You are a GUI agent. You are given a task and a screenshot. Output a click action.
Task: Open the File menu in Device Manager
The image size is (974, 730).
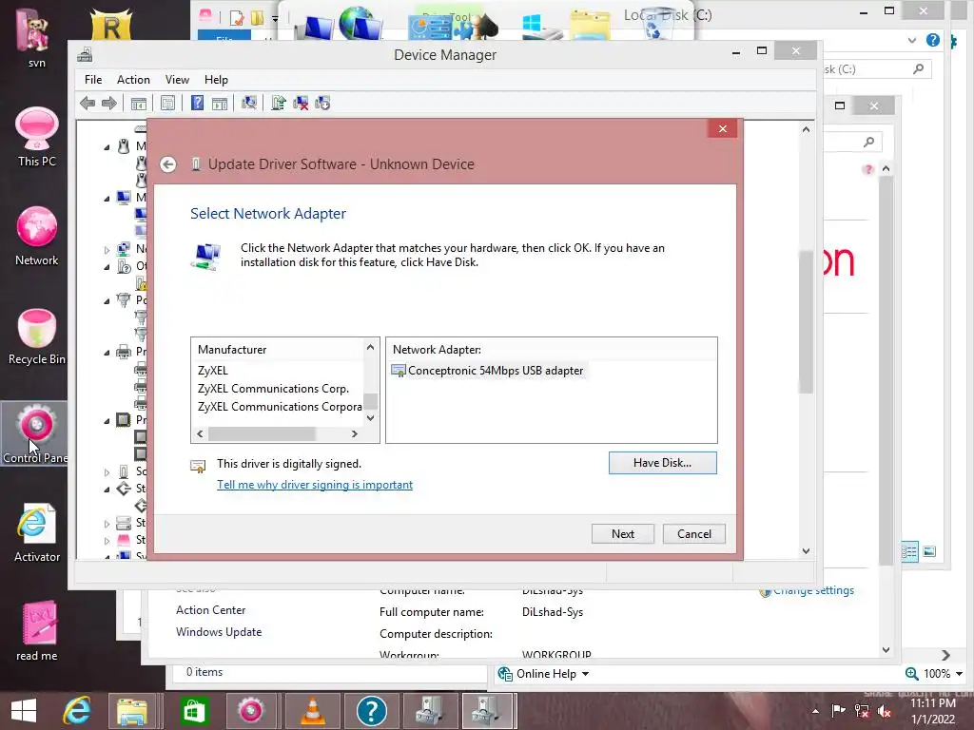click(93, 80)
